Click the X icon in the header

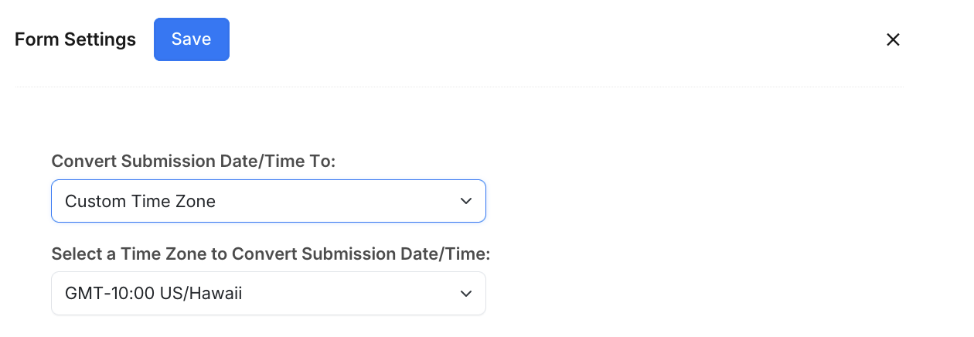tap(893, 39)
